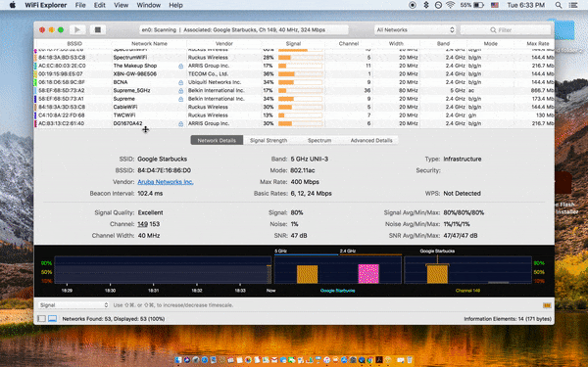
Task: Sort by the Vendor column header
Action: pos(224,44)
